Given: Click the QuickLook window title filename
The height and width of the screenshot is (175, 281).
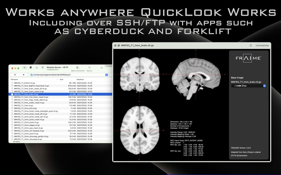Looking at the screenshot, I should click(137, 45).
